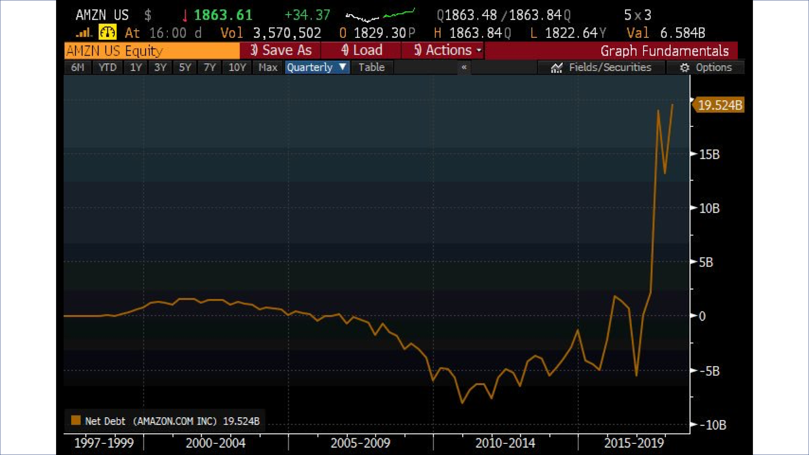Click the yellow gauge icon beside At
Image resolution: width=809 pixels, height=455 pixels.
click(x=107, y=32)
